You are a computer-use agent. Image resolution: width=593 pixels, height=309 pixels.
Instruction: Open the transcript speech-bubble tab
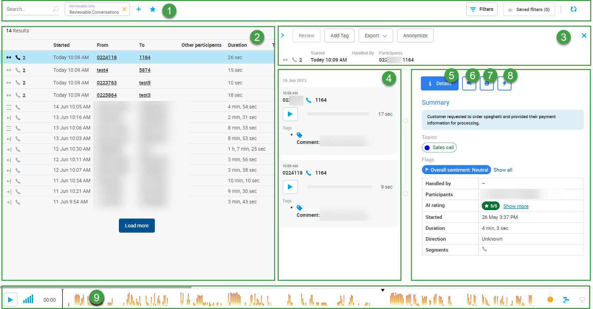coord(469,84)
